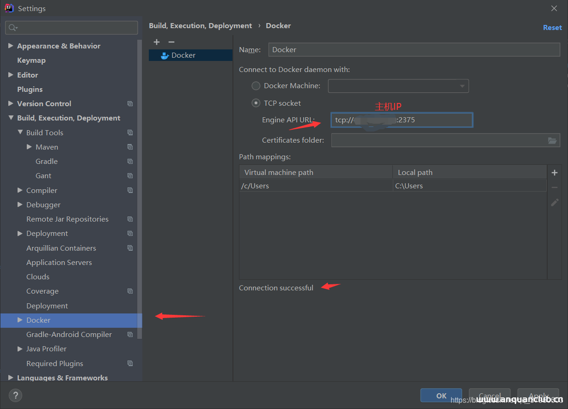This screenshot has height=409, width=568.
Task: Expand the Appearance & Behavior section
Action: (x=11, y=46)
